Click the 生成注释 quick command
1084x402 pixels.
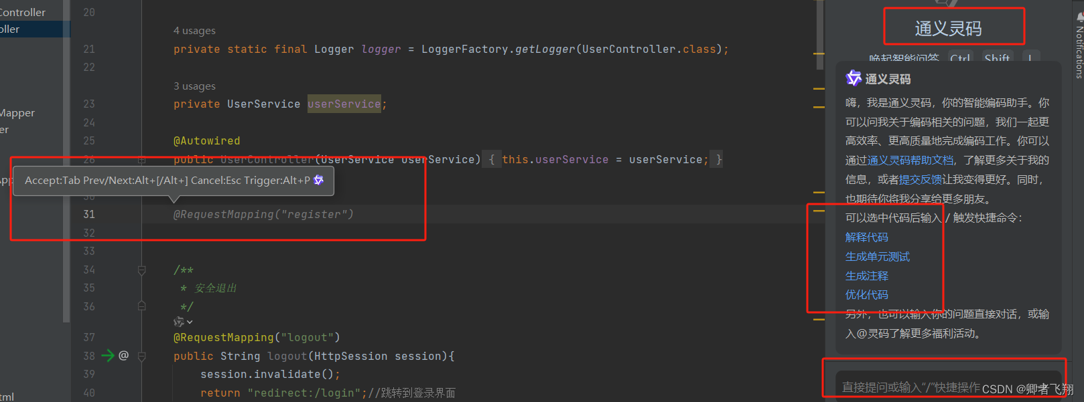click(866, 276)
